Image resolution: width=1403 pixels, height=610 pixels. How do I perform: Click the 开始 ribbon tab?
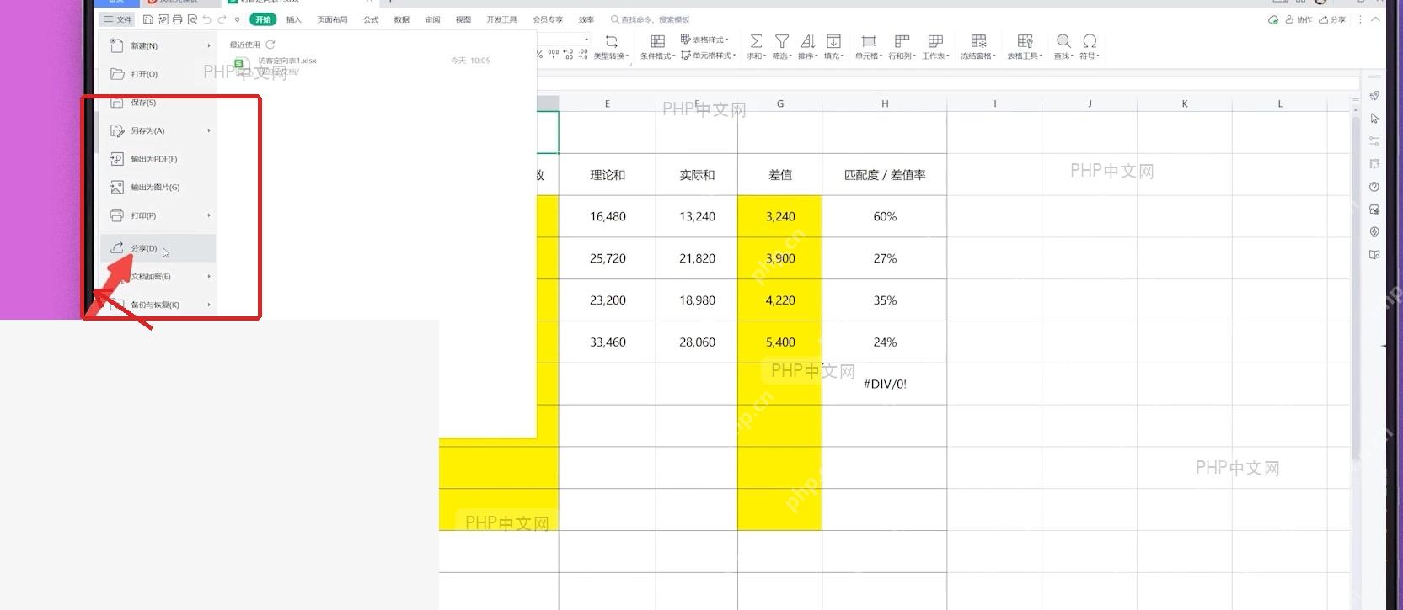tap(263, 19)
